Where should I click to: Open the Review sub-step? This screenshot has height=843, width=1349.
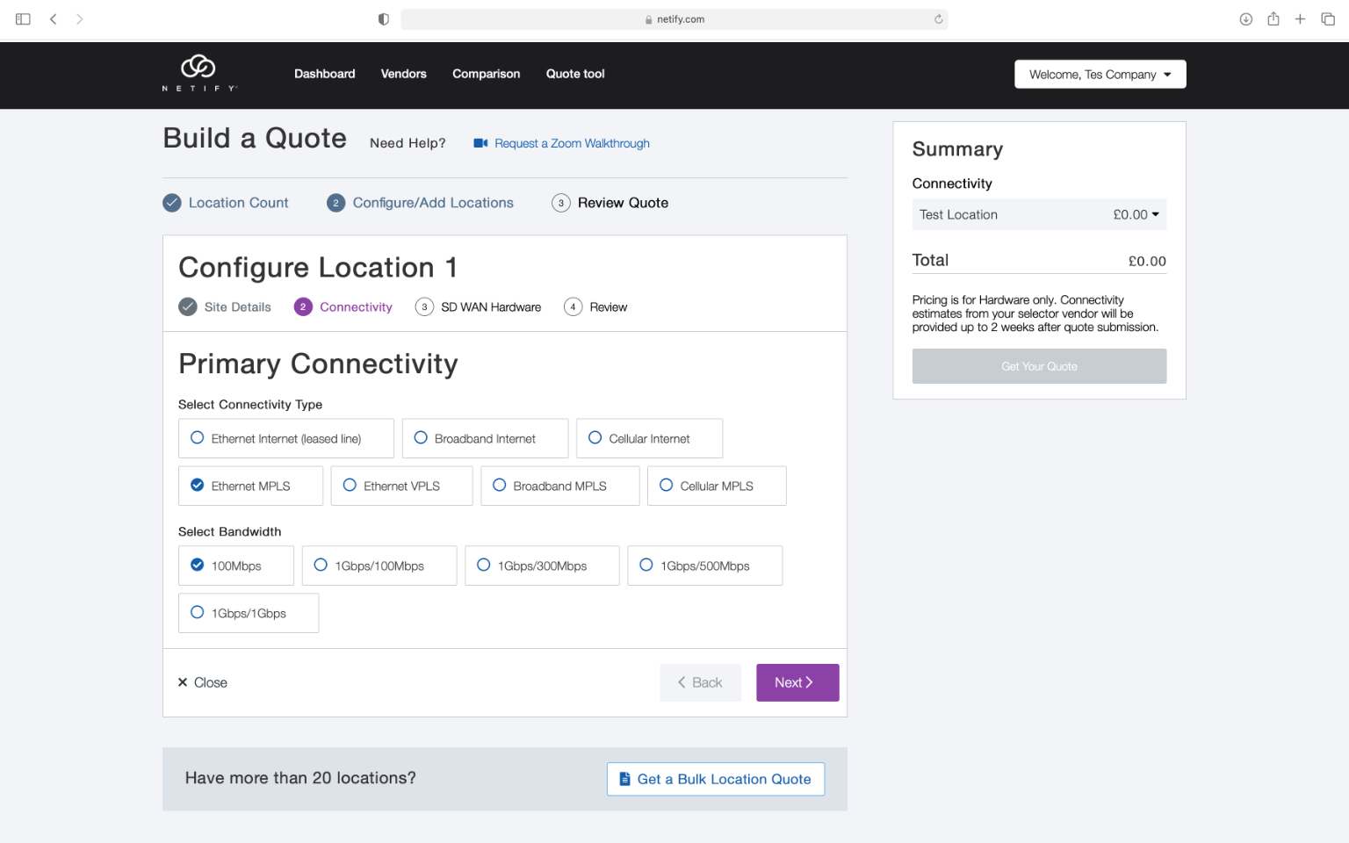[608, 306]
